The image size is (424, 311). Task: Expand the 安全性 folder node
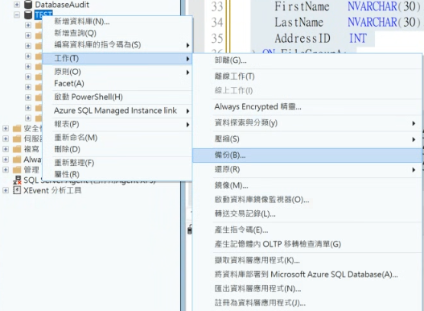tap(6, 128)
